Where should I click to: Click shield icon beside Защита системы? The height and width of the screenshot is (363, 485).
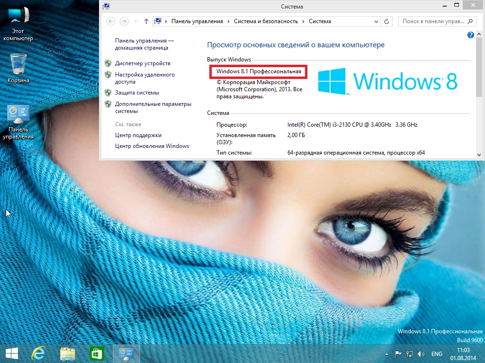pos(108,93)
